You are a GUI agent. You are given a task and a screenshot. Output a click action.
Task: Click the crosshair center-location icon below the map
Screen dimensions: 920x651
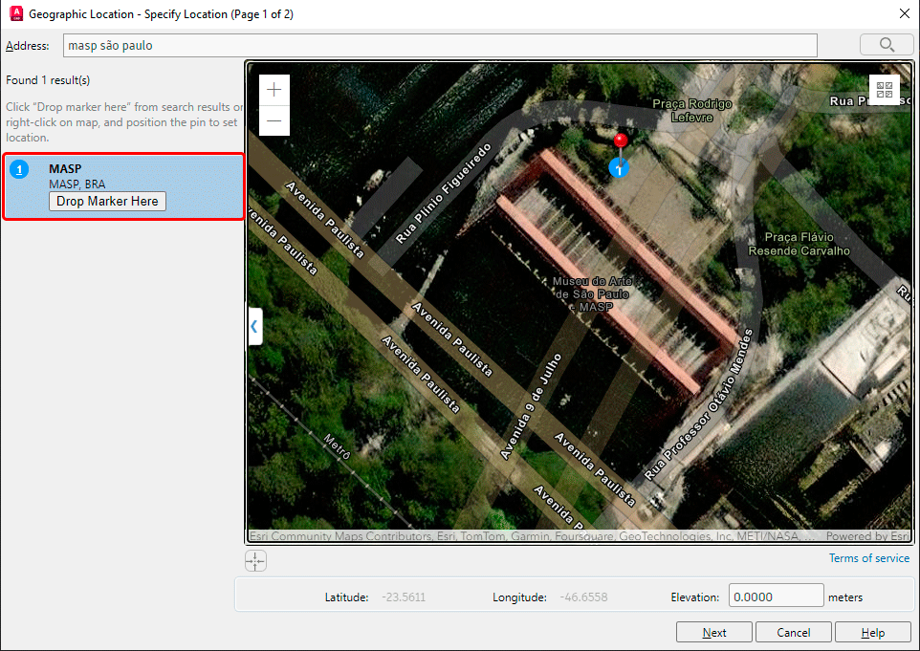click(x=255, y=561)
